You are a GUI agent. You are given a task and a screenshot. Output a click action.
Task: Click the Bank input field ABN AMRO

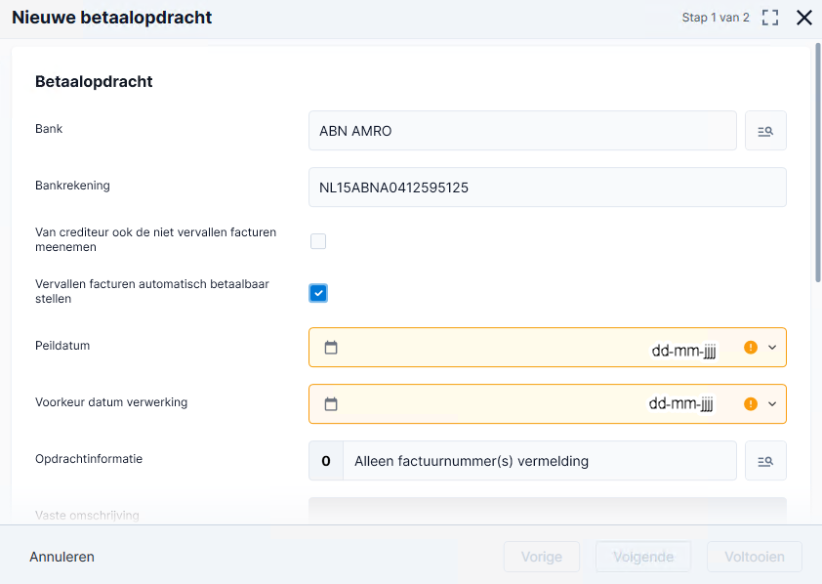(522, 131)
